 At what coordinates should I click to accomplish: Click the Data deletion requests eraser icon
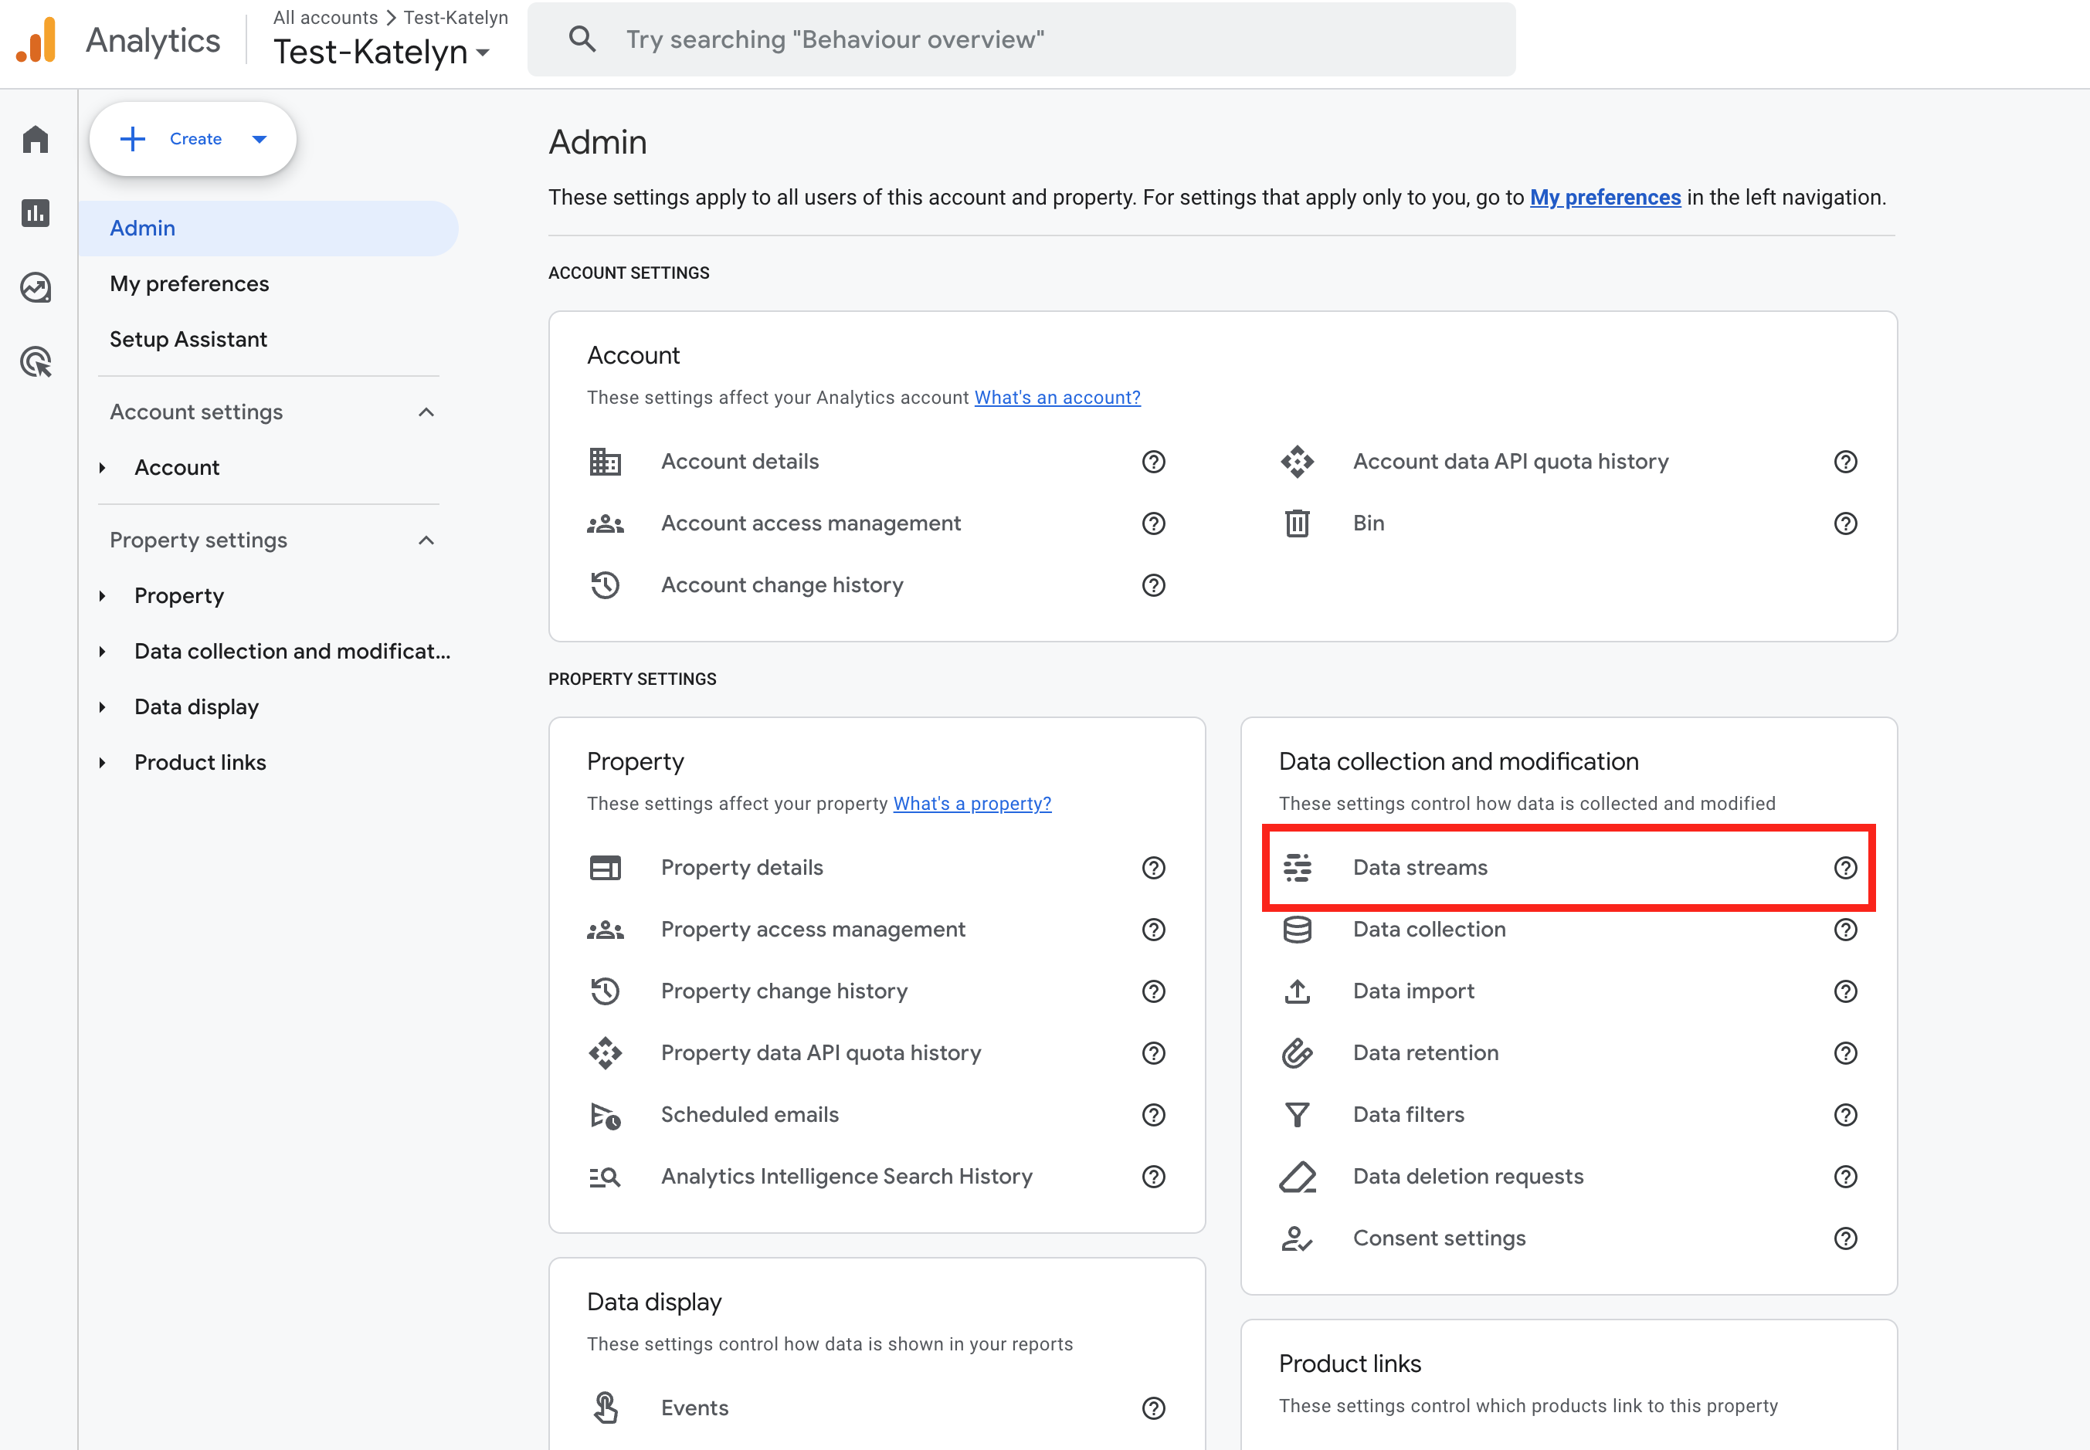(x=1297, y=1177)
